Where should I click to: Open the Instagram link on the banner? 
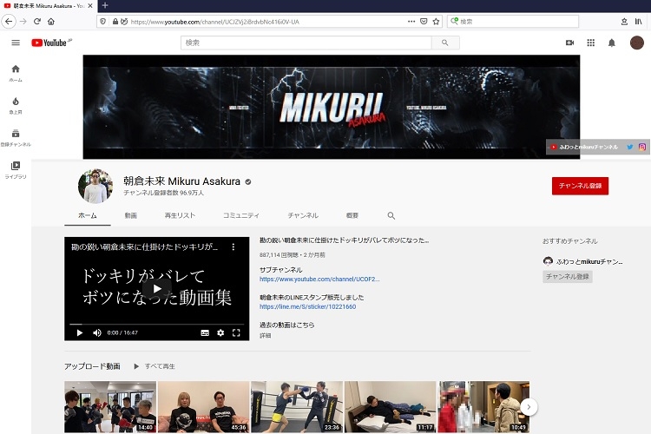(641, 147)
